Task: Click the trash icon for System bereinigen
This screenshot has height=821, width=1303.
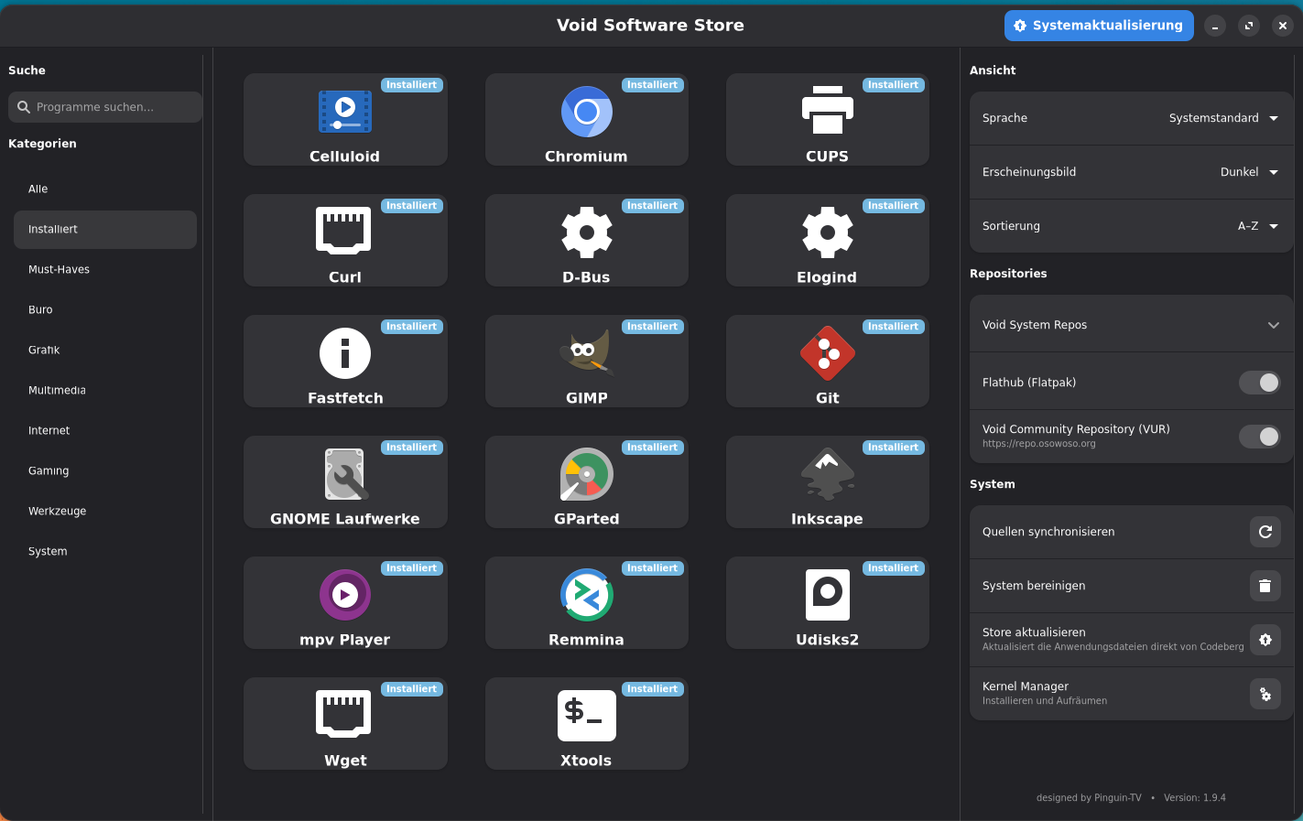Action: 1265,586
